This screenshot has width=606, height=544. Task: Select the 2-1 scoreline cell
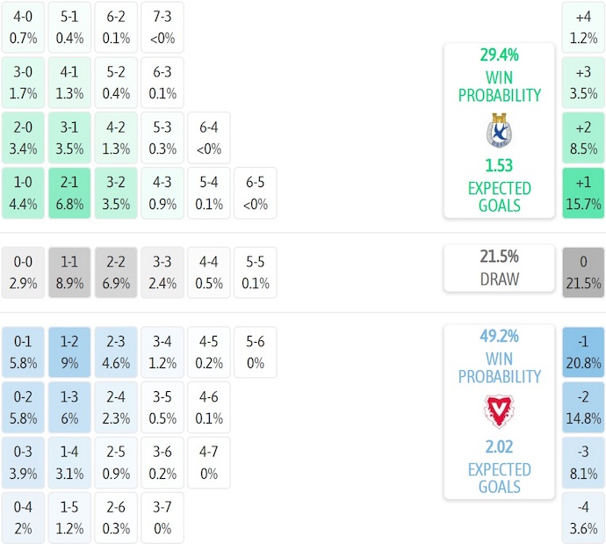point(70,193)
